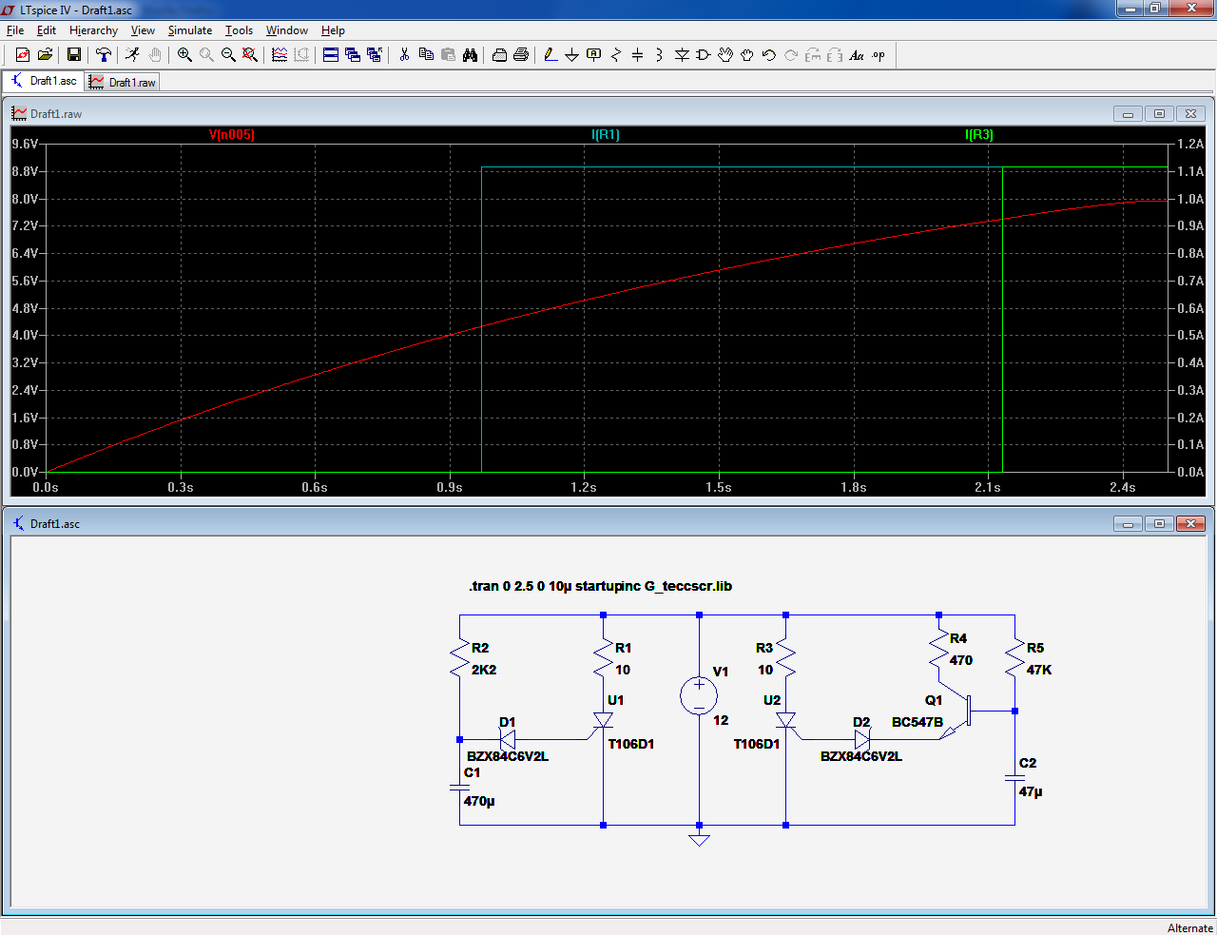1217x936 pixels.
Task: Open the Hierarchy menu
Action: tap(93, 30)
